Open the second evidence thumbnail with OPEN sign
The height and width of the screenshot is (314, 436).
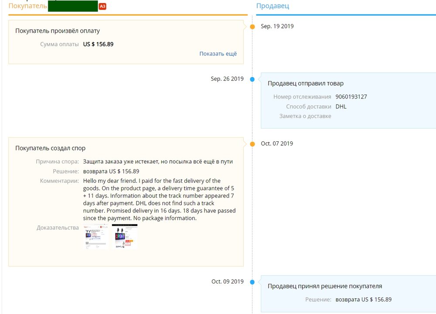pos(125,236)
